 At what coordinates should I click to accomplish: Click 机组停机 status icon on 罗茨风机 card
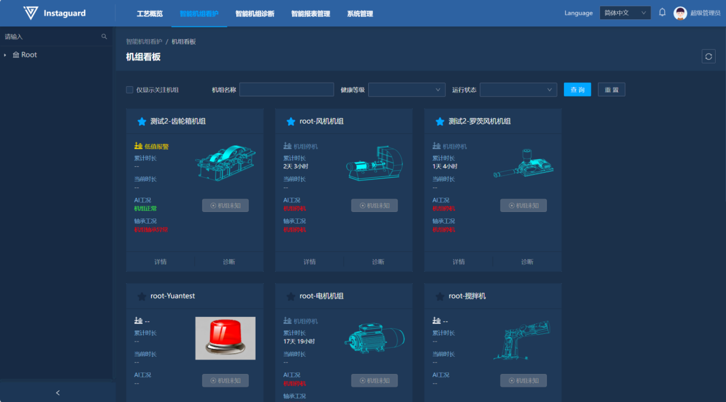436,146
